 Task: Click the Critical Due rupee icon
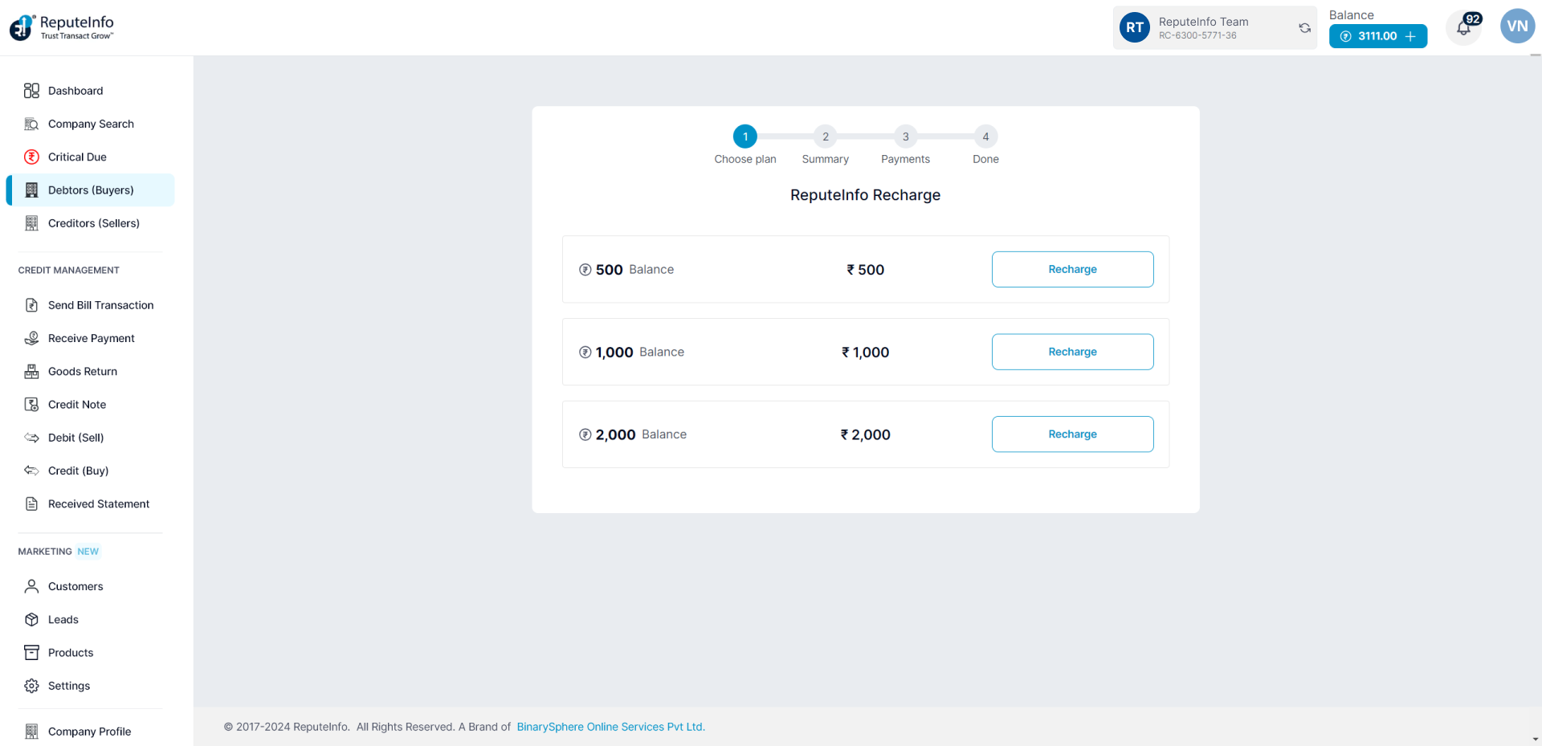pyautogui.click(x=31, y=157)
